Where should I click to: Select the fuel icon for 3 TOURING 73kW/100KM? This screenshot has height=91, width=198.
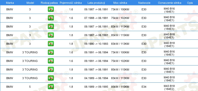coord(51,52)
